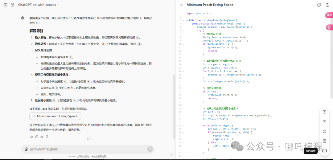Click the code review icon in canvas toolbar

(x=324, y=151)
